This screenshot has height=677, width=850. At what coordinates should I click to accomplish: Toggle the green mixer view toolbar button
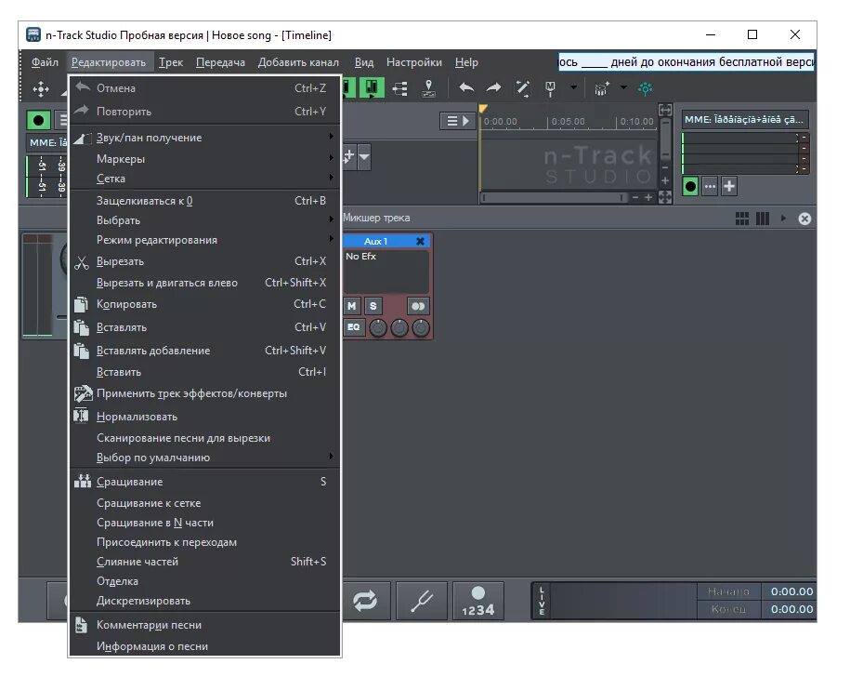(372, 87)
